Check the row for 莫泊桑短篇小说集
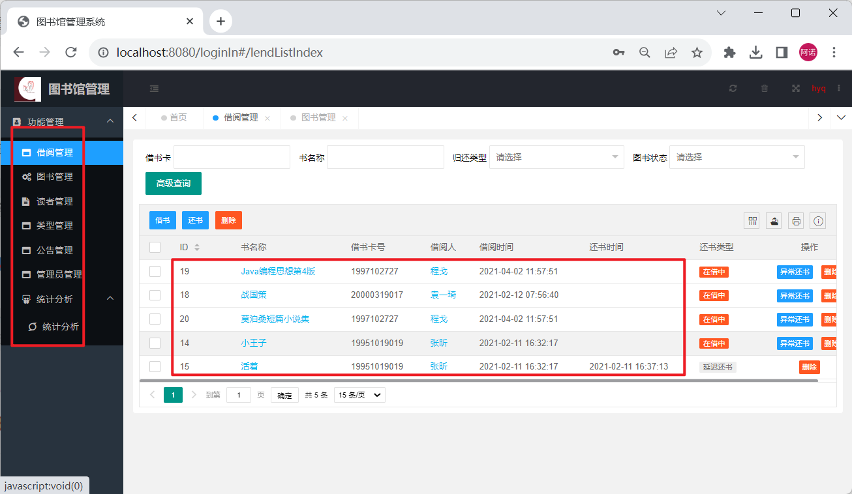This screenshot has width=852, height=494. click(155, 319)
